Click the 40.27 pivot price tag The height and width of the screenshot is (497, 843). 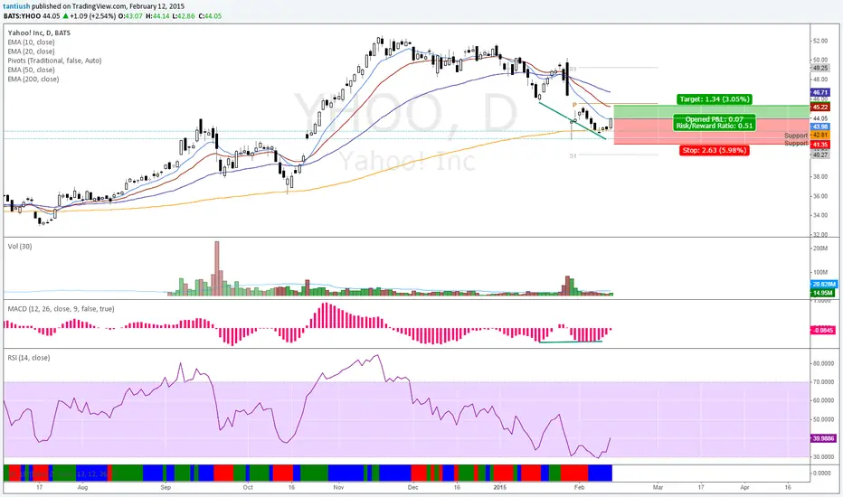click(x=819, y=155)
